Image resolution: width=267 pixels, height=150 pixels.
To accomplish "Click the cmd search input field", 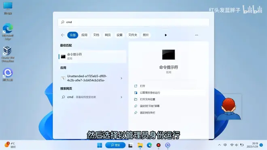I will pyautogui.click(x=133, y=22).
